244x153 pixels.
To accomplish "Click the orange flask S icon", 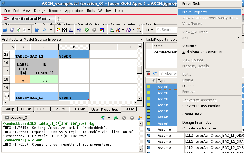I will point(118,30).
